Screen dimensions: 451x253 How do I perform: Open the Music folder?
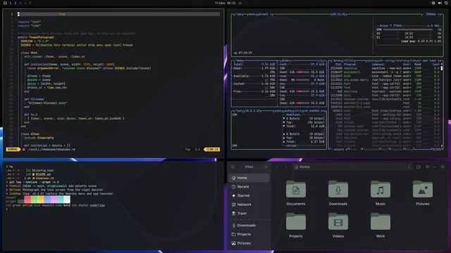click(x=381, y=193)
